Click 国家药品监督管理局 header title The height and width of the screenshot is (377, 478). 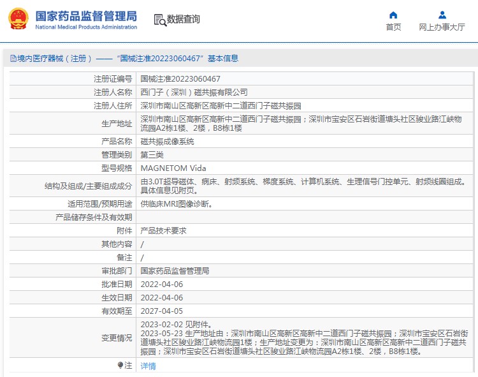(x=86, y=16)
